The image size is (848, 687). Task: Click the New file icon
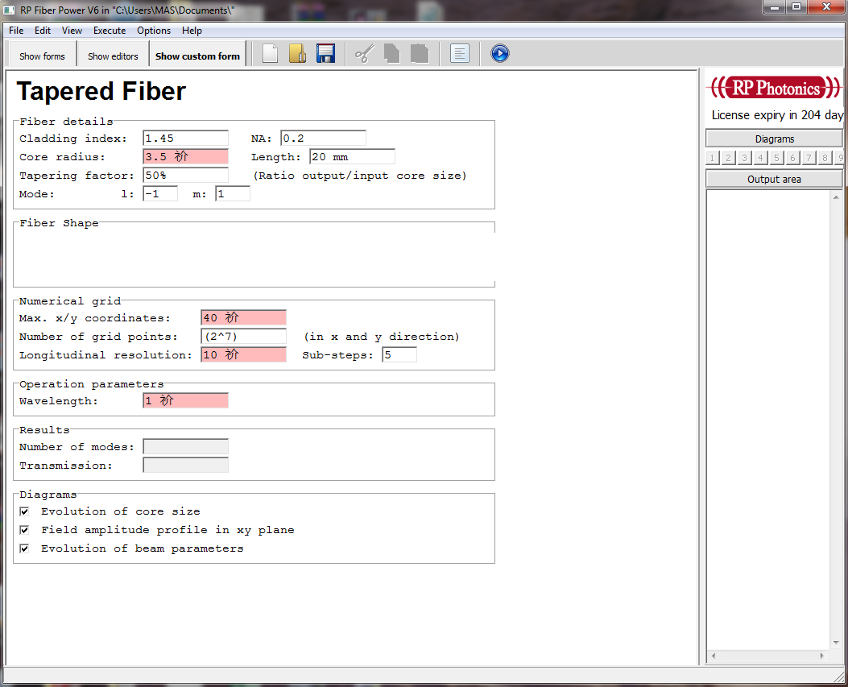coord(270,53)
